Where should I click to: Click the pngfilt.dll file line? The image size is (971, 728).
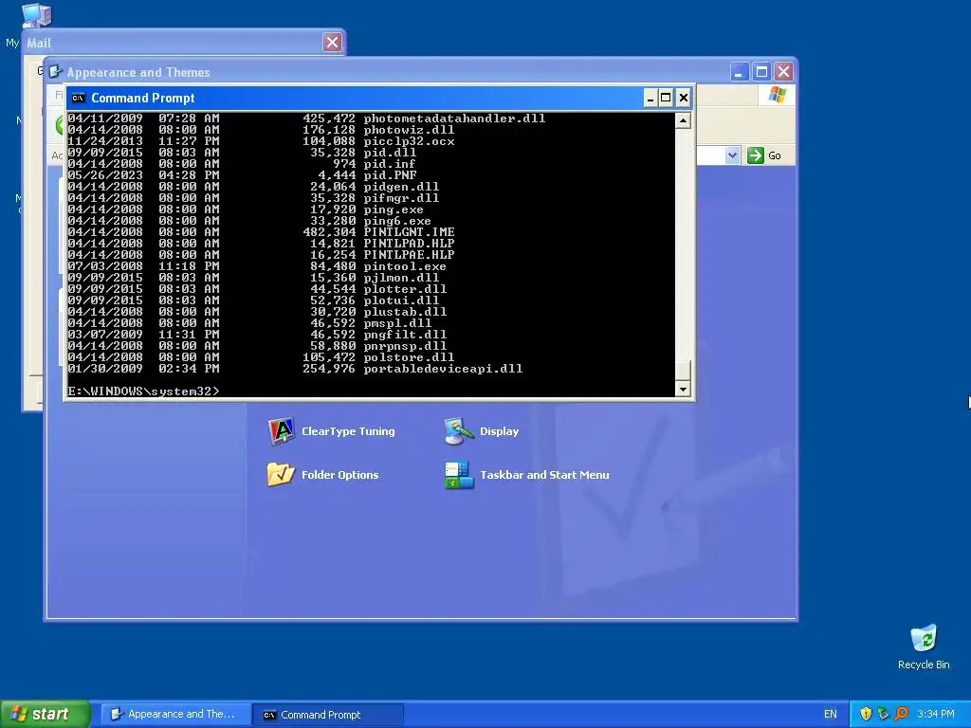(257, 335)
